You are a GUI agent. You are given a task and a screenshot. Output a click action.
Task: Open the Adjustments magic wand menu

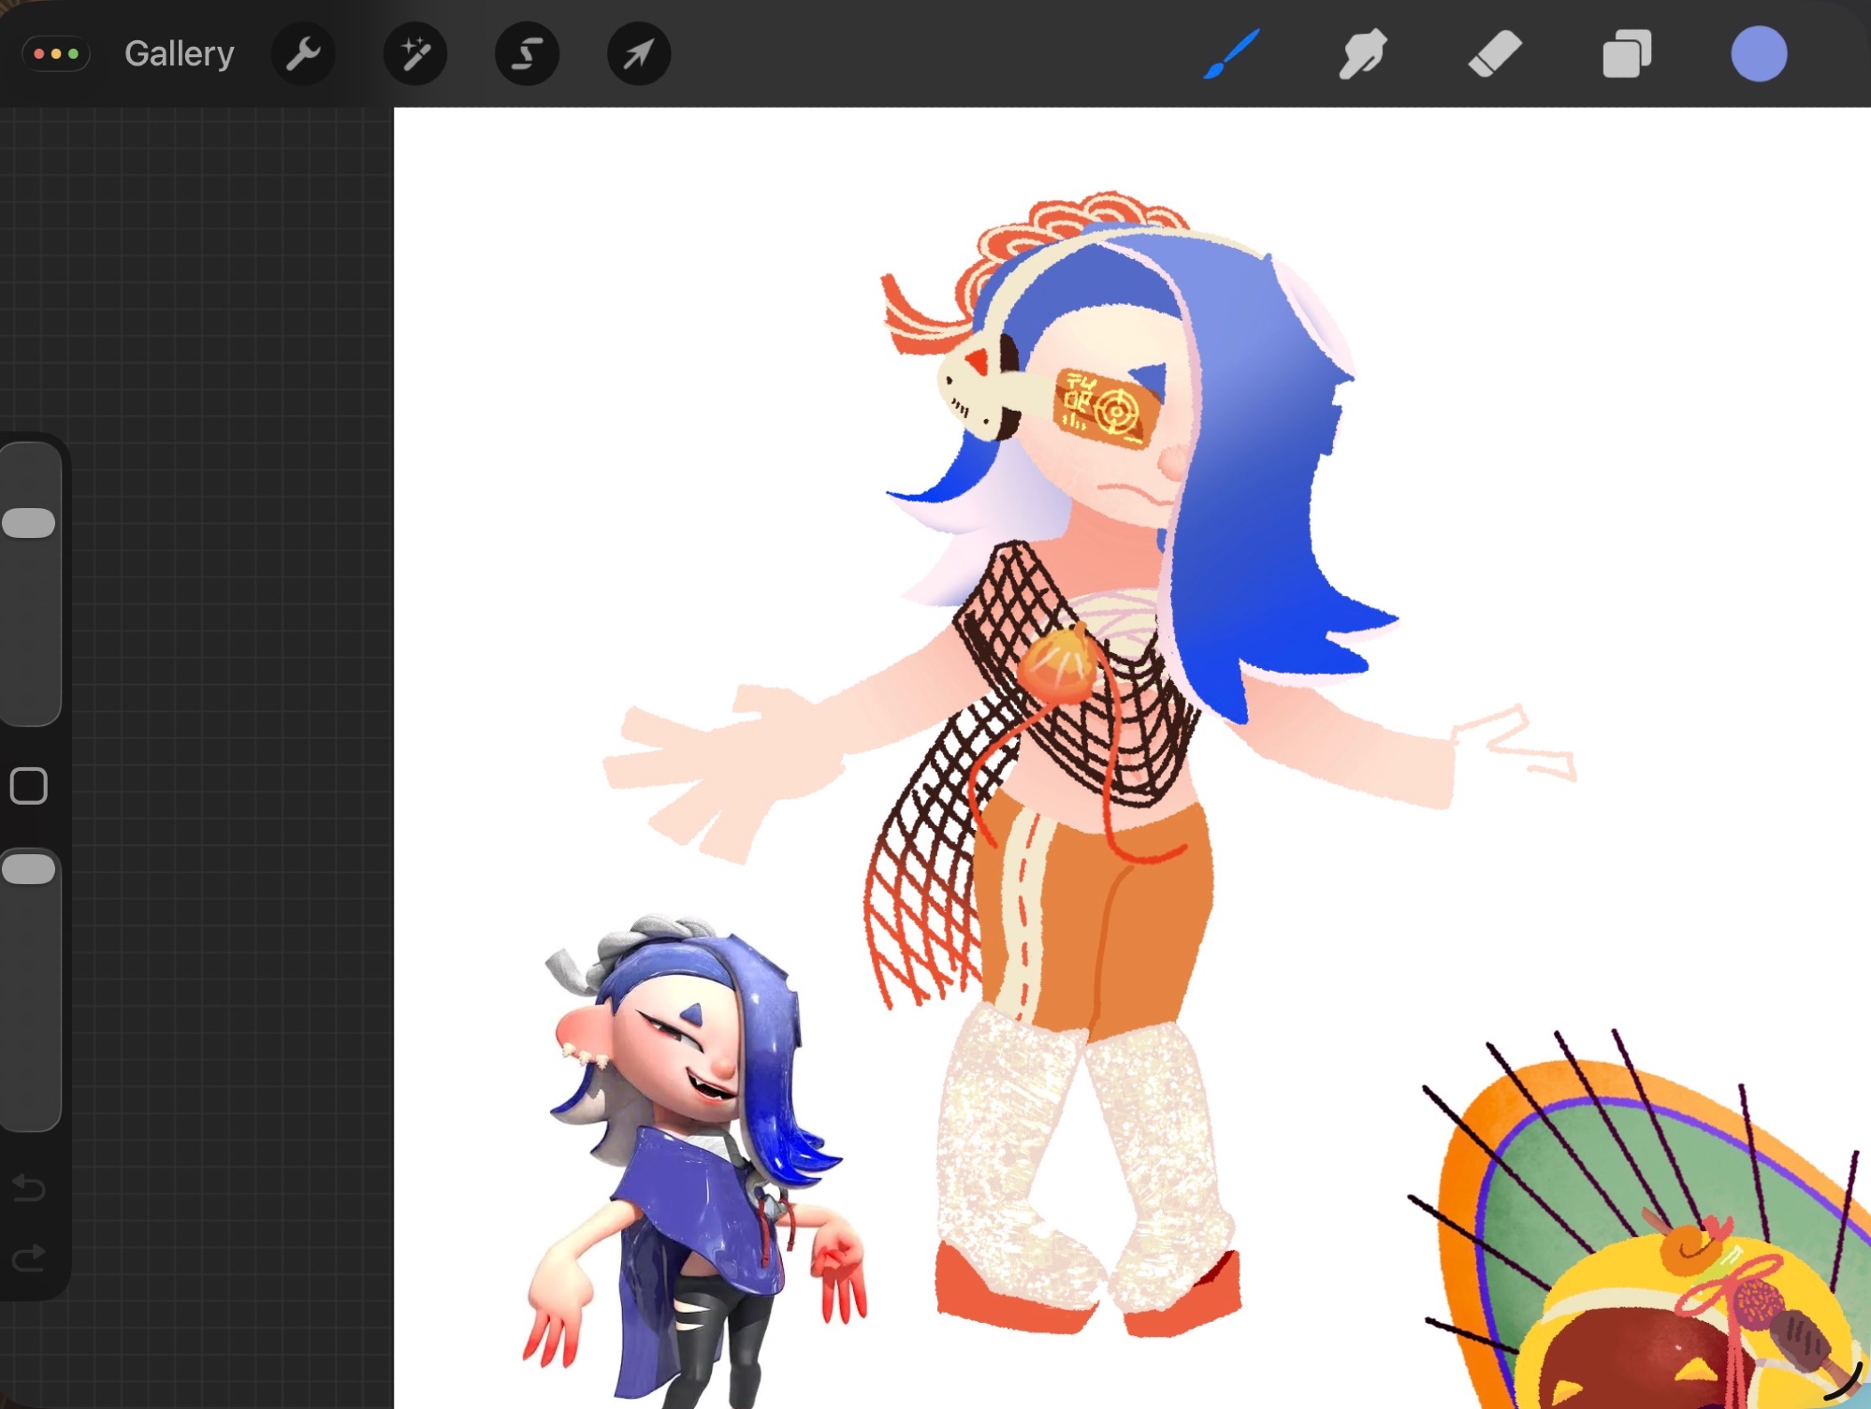point(415,54)
